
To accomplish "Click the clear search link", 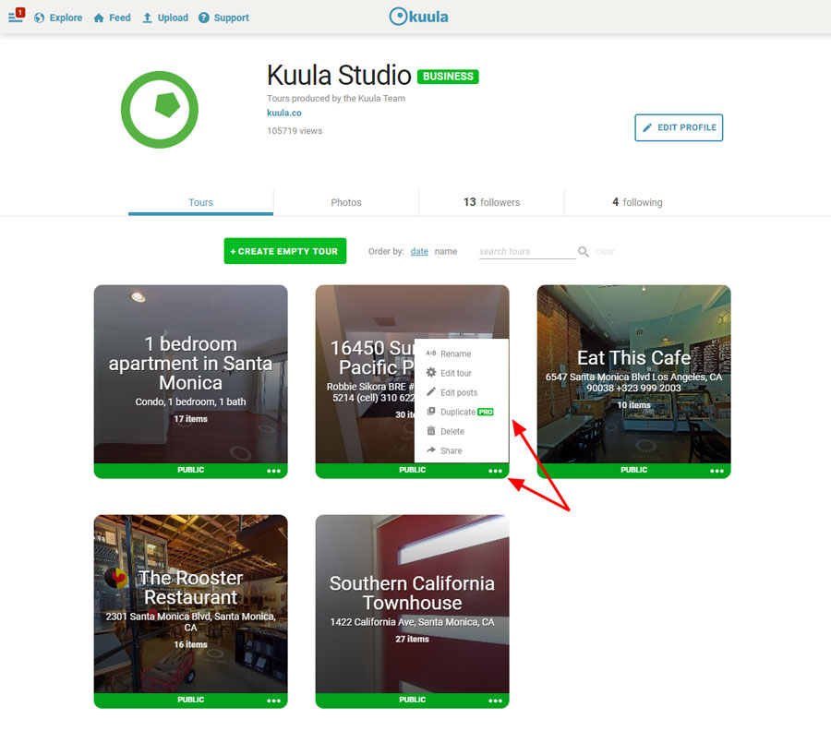I will point(605,251).
